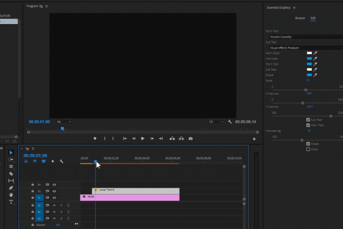Pick Main Color with eyedropper

click(315, 53)
